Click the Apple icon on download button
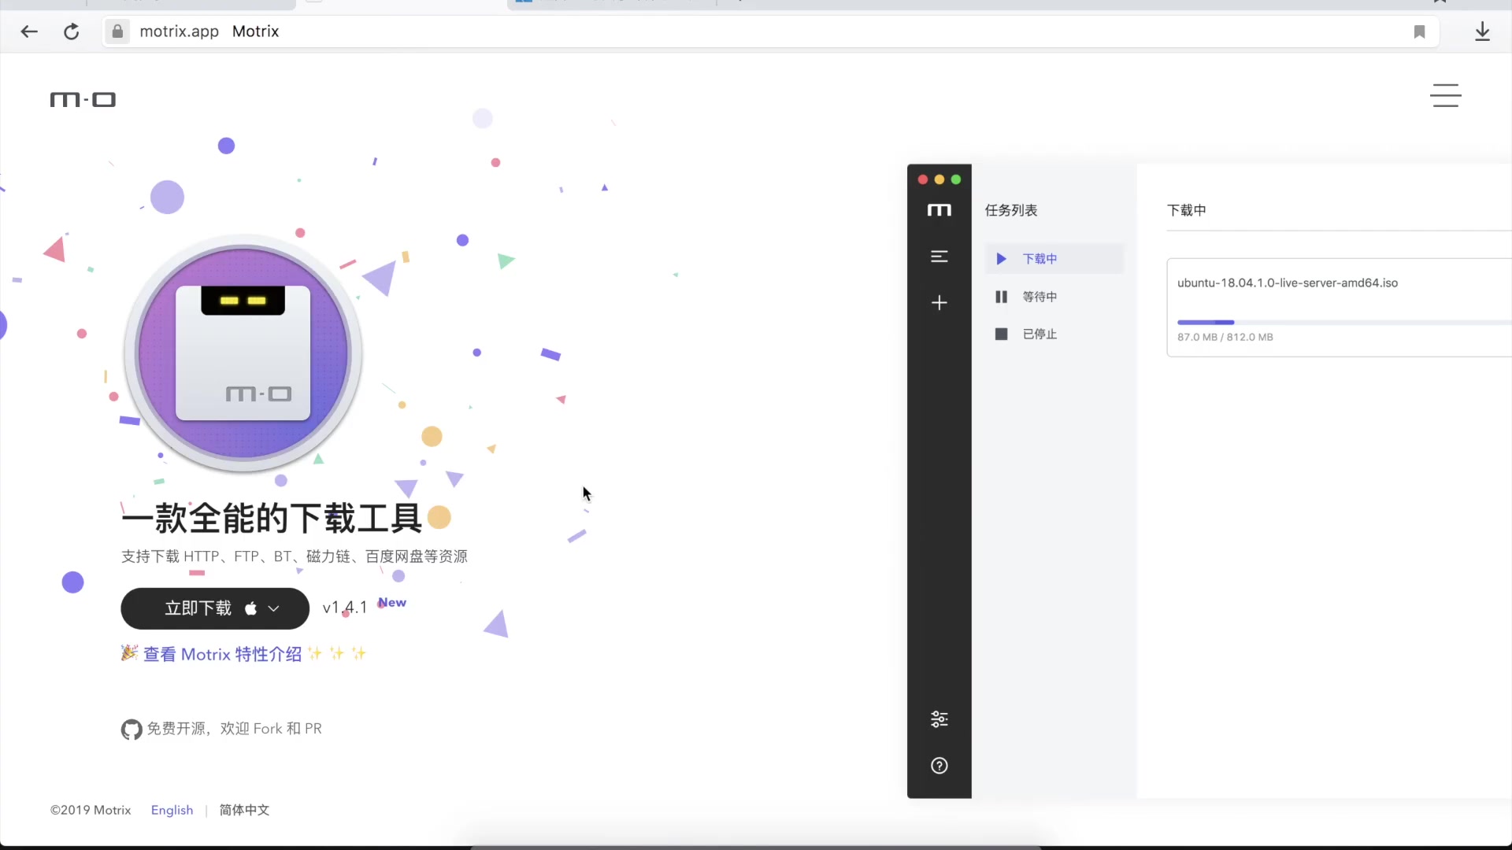The width and height of the screenshot is (1512, 850). pyautogui.click(x=250, y=608)
